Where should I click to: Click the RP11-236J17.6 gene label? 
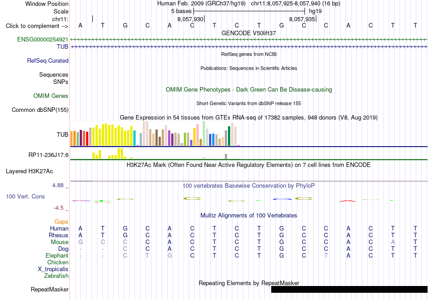click(48, 155)
